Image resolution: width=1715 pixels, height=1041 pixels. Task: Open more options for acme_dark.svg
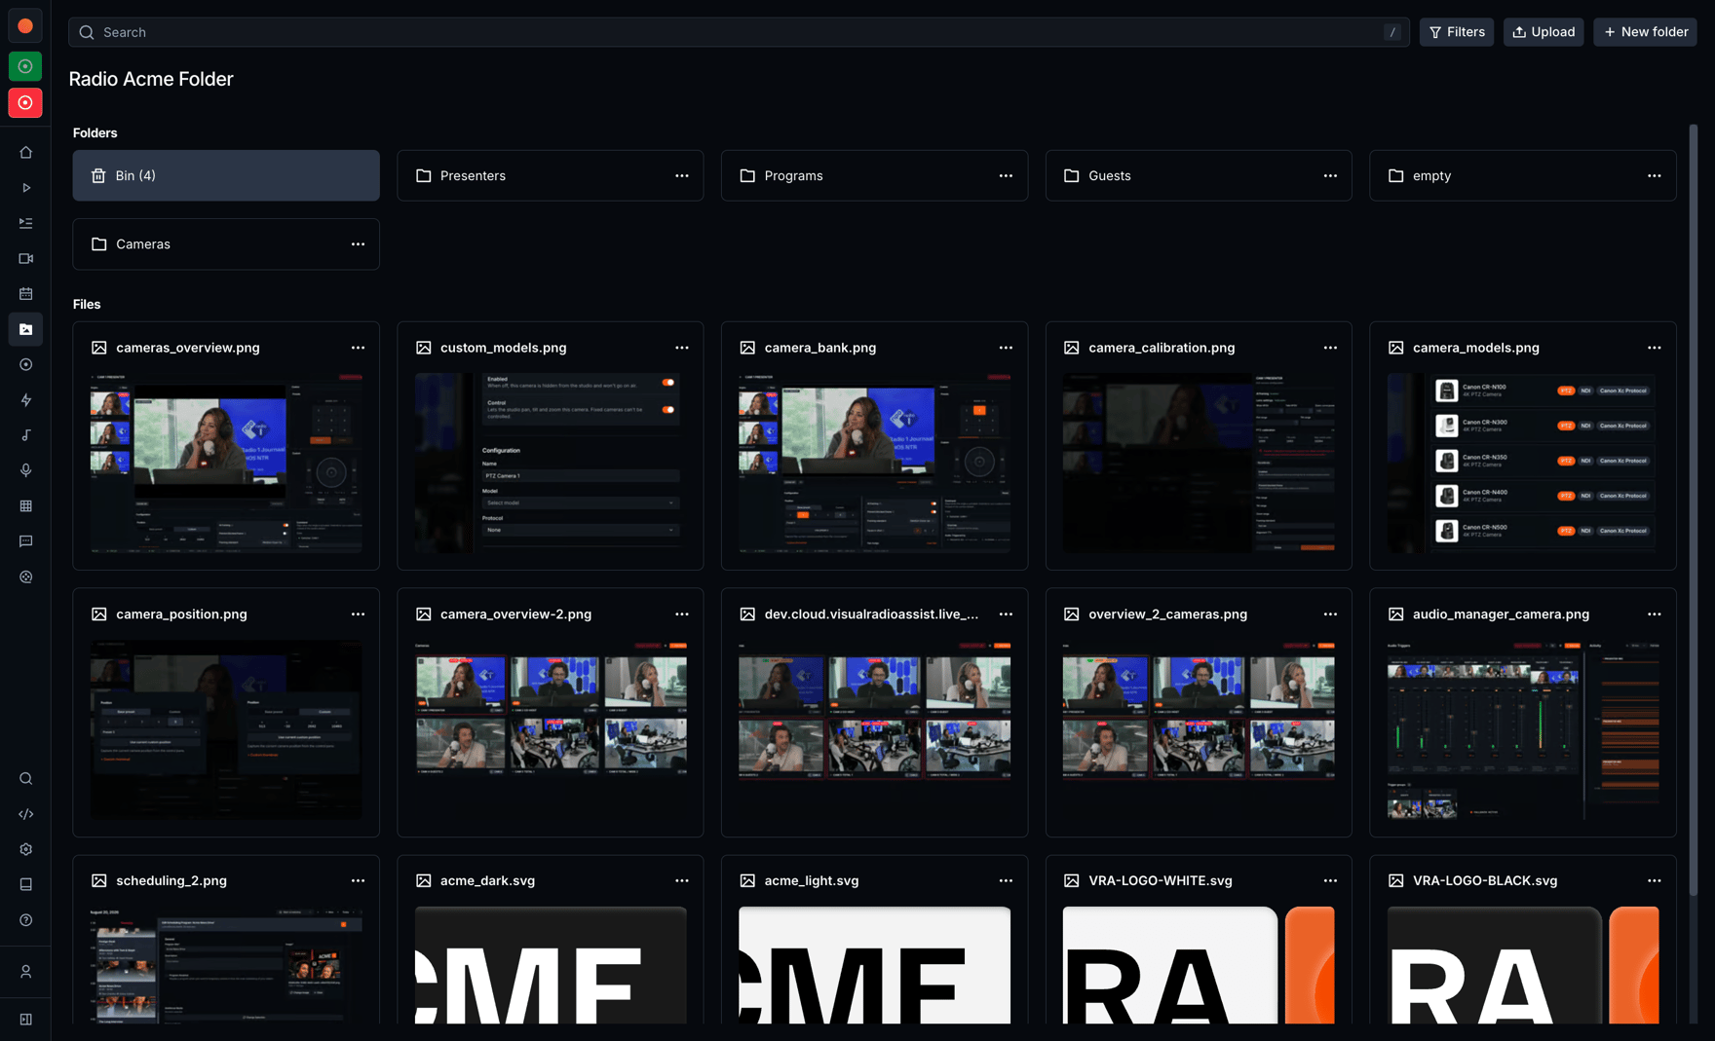[682, 880]
